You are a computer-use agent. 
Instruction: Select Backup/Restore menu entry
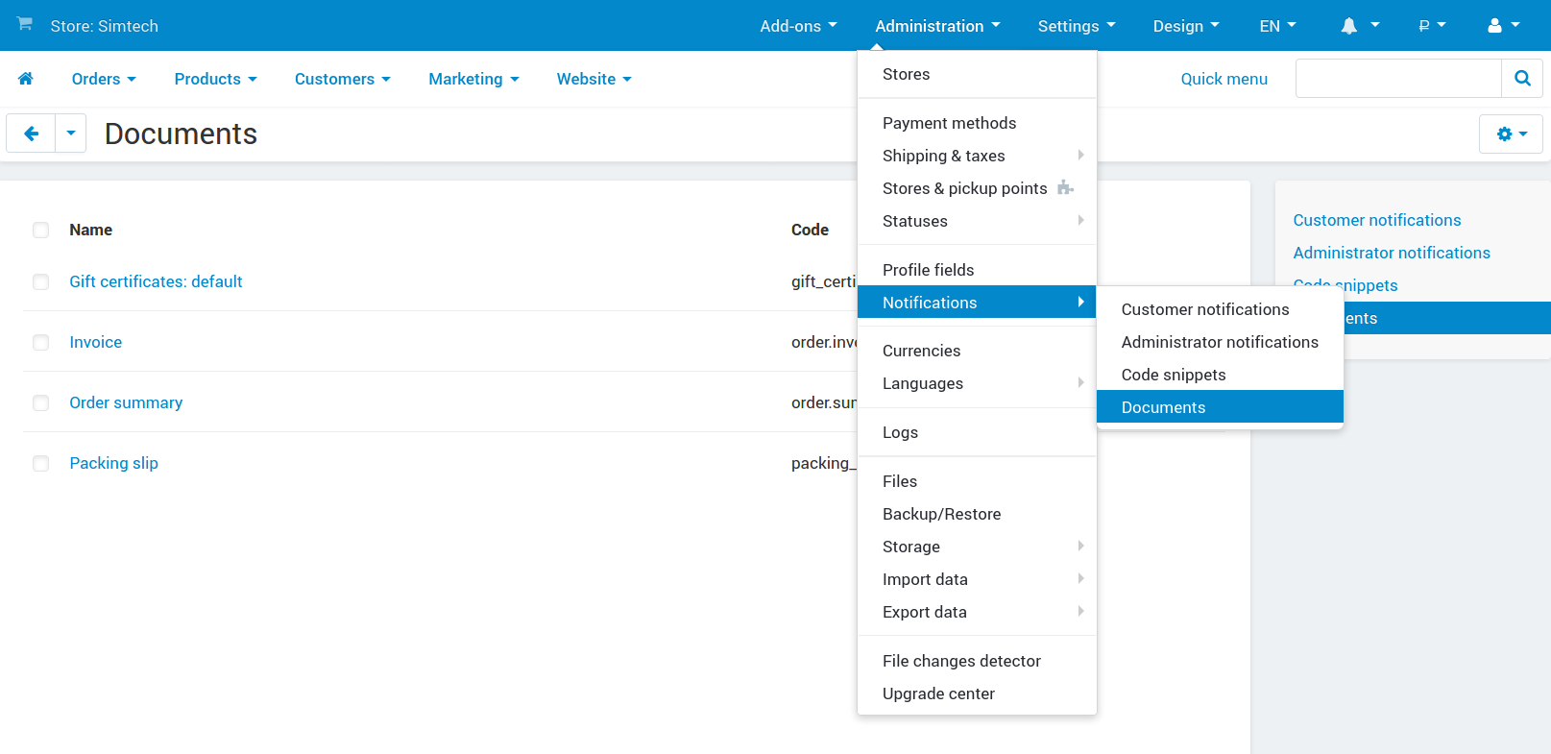tap(977, 514)
